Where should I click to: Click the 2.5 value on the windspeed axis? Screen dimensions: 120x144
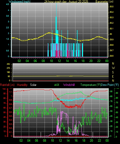coord(7,28)
